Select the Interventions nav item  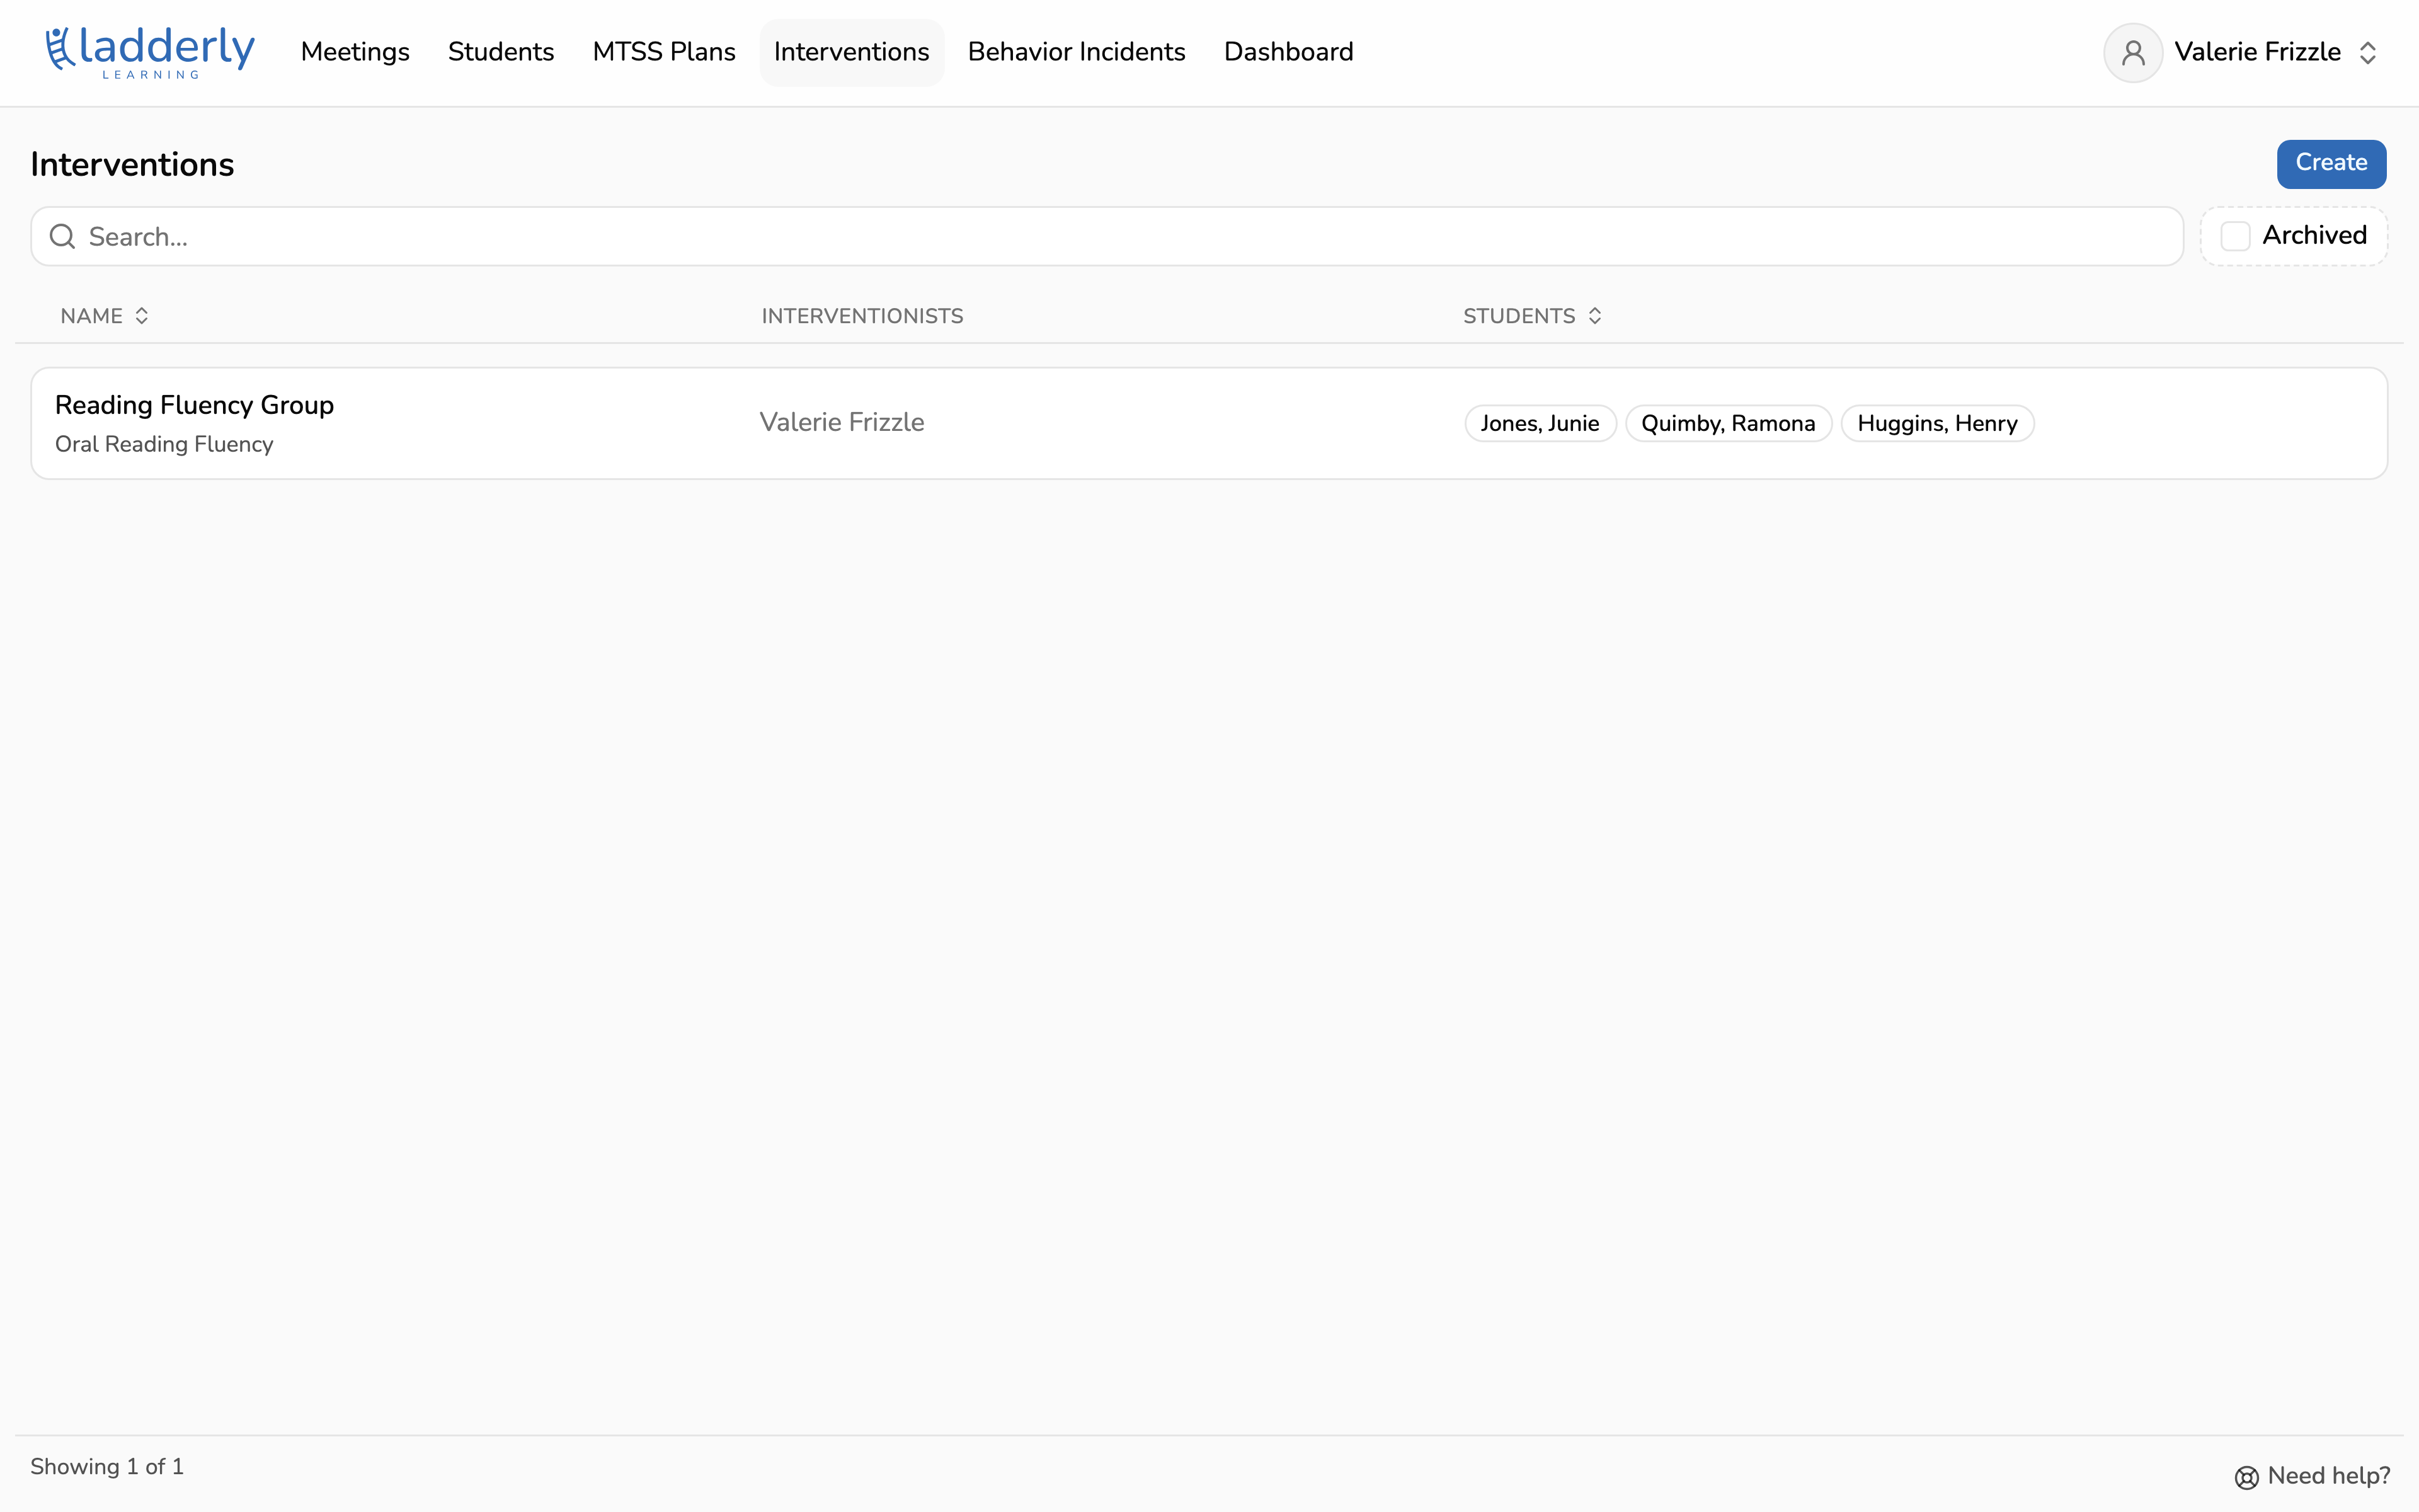852,52
